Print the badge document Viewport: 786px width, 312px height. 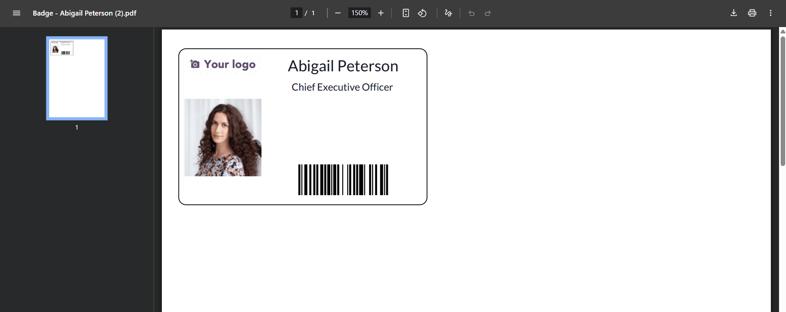[752, 13]
